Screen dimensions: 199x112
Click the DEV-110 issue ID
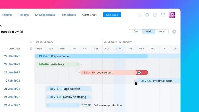pos(89,72)
